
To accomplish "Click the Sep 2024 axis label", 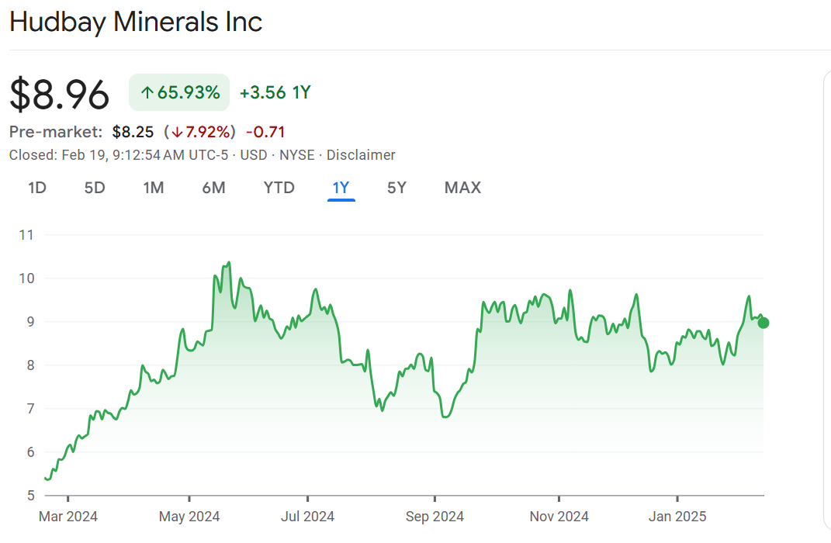I will (x=435, y=516).
